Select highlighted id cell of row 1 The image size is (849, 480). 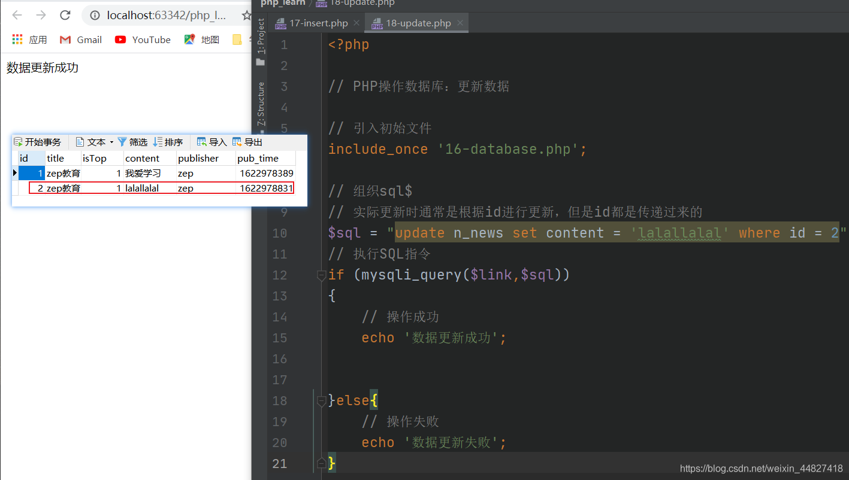tap(32, 173)
